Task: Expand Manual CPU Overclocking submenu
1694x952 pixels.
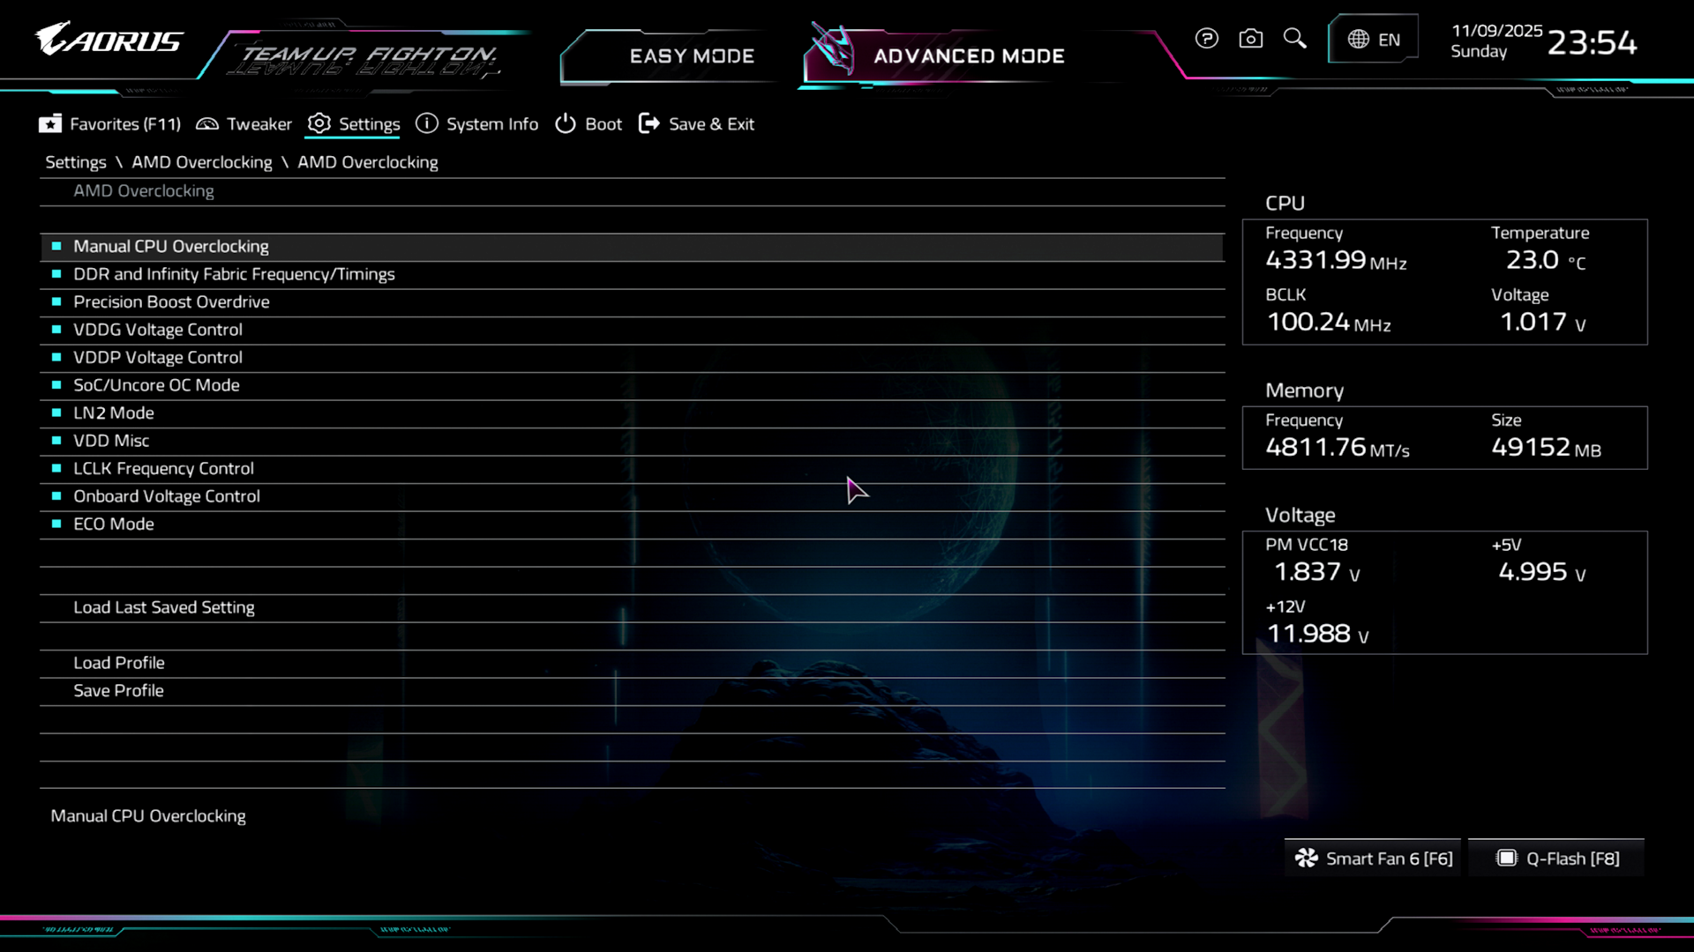Action: pos(171,247)
